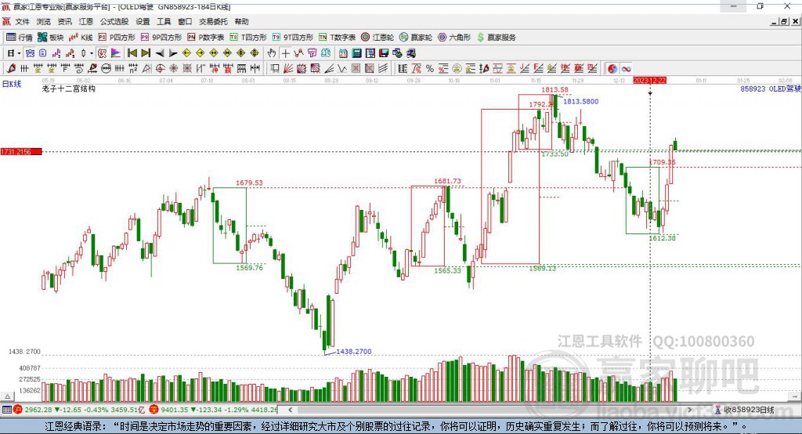
Task: Toggle the crosshair cursor tool
Action: click(285, 53)
